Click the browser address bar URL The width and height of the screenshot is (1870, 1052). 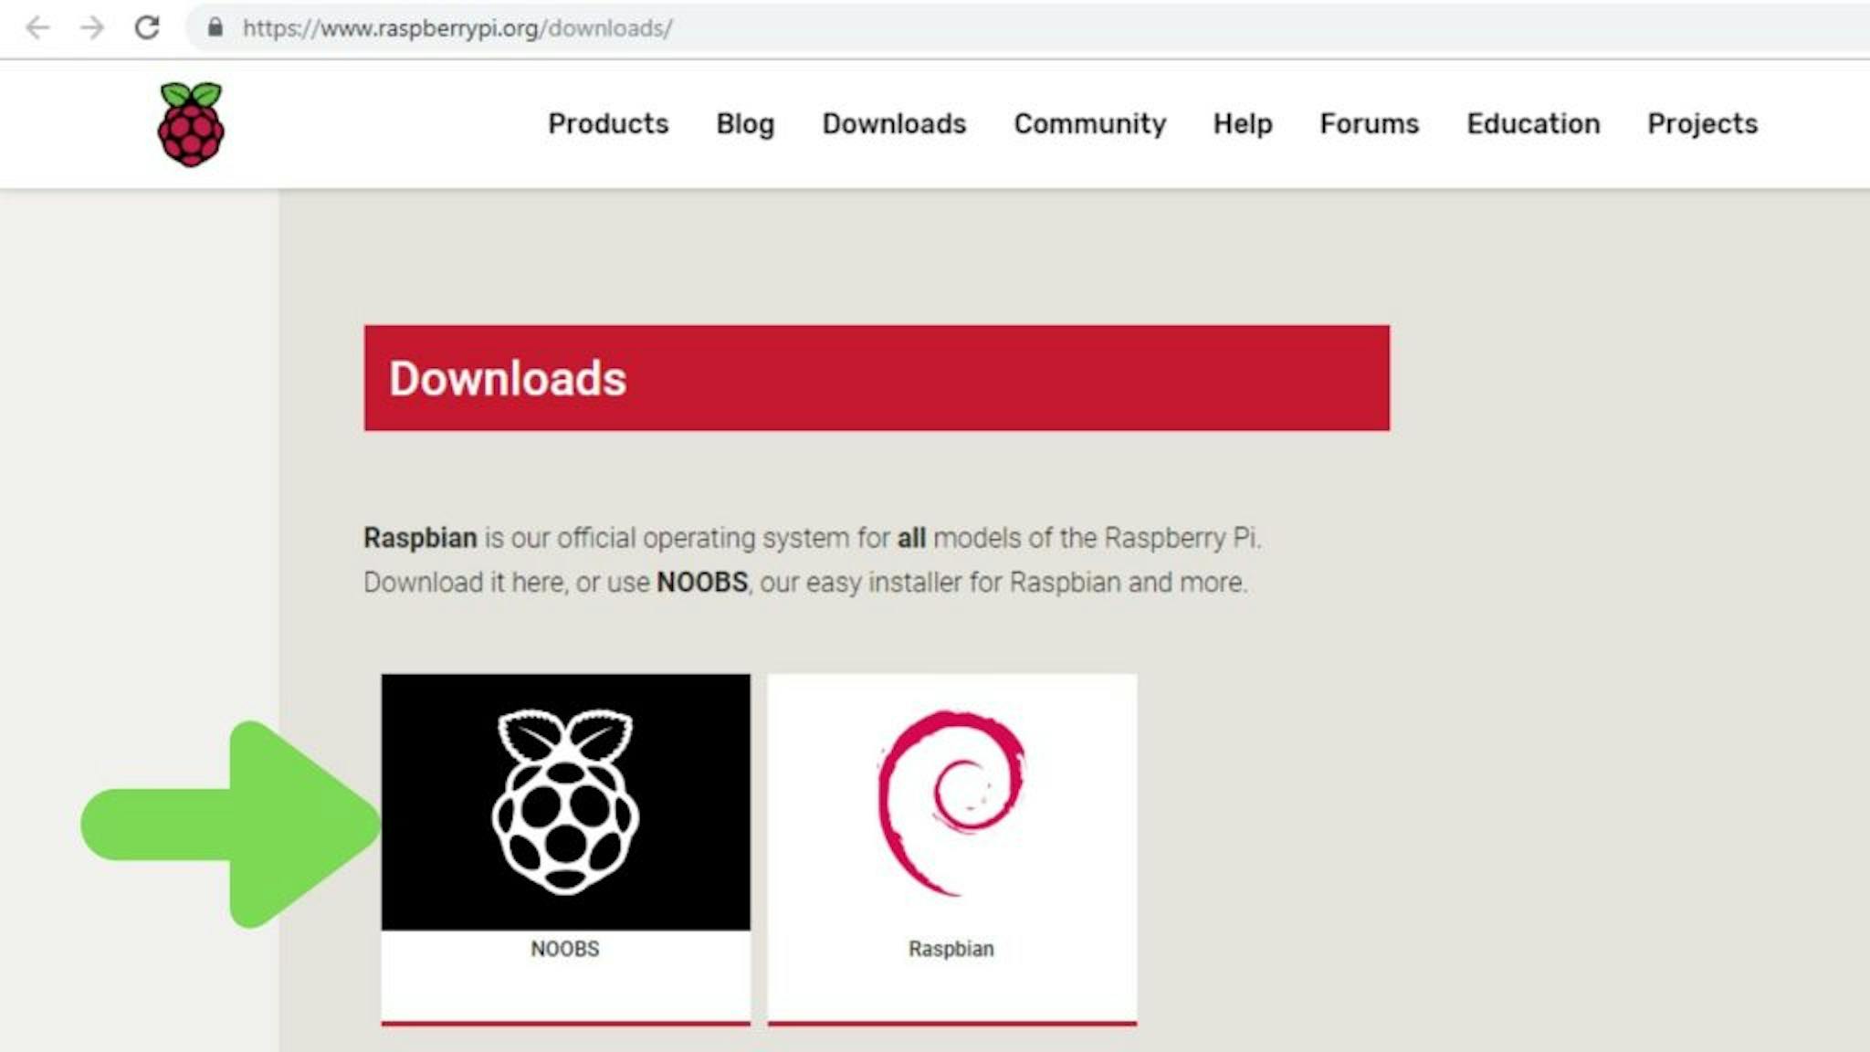[457, 28]
